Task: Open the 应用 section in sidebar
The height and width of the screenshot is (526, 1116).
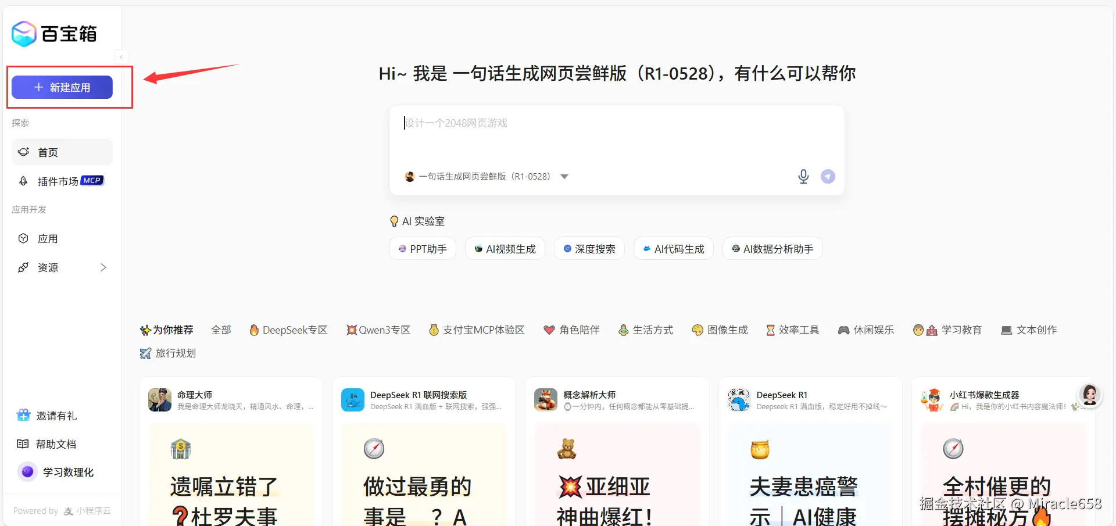Action: tap(49, 238)
